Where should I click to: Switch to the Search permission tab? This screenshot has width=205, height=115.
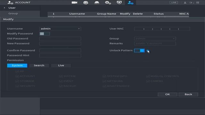39,65
